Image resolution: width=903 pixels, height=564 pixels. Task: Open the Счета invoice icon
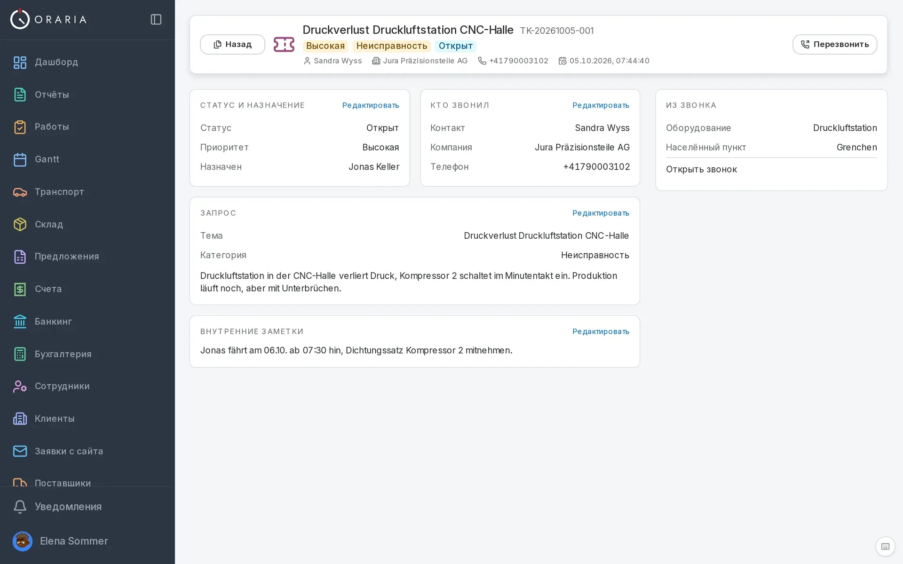click(x=20, y=289)
